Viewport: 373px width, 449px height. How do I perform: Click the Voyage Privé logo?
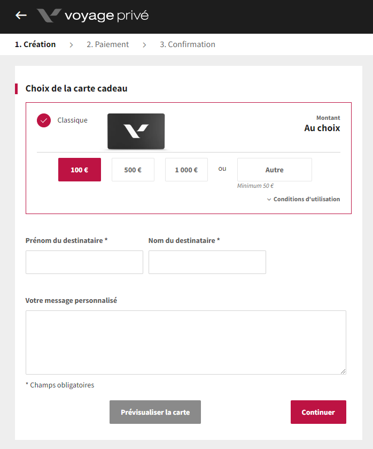coord(92,16)
